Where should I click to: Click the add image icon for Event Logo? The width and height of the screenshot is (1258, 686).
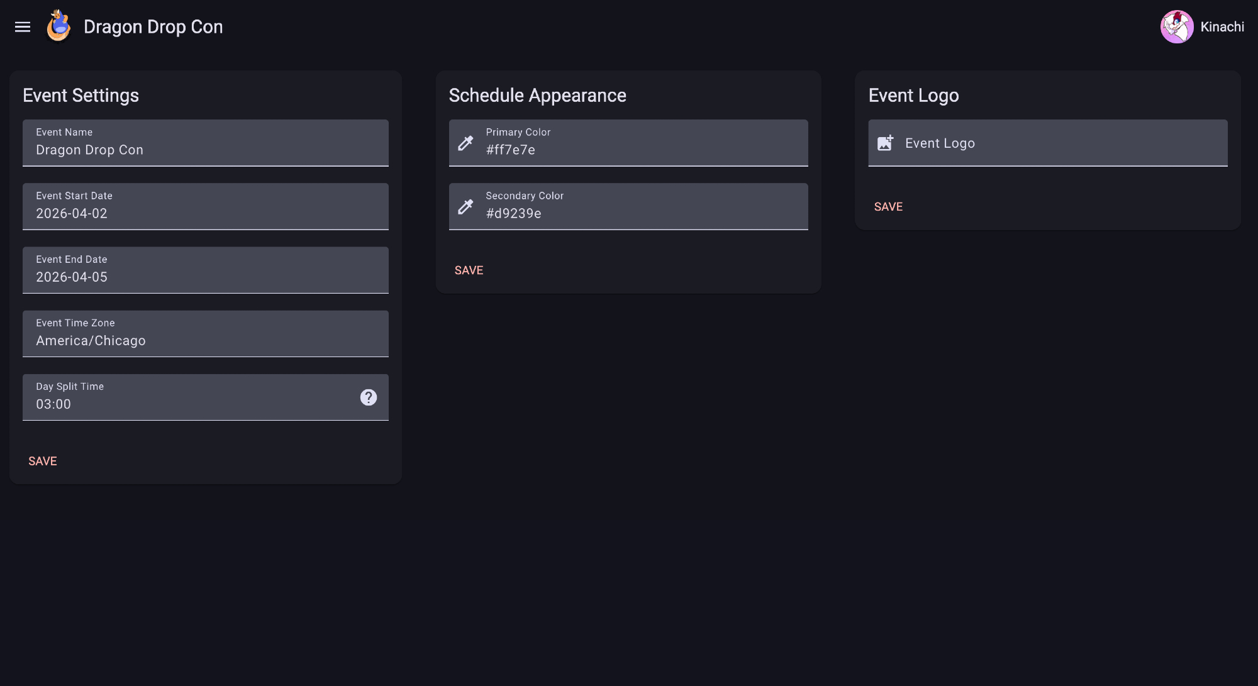[885, 143]
